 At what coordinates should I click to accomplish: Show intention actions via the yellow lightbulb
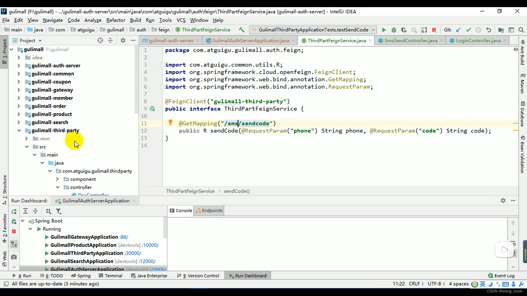click(x=170, y=122)
